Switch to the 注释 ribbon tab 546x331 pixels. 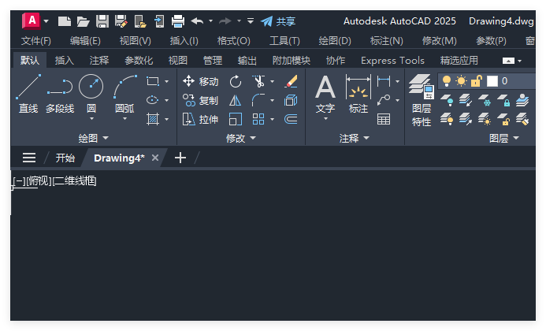[99, 60]
